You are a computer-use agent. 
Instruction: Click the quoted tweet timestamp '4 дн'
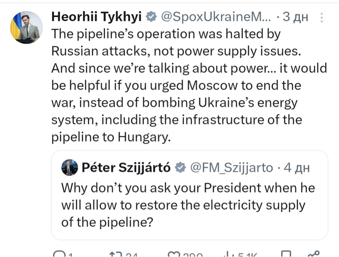[296, 168]
